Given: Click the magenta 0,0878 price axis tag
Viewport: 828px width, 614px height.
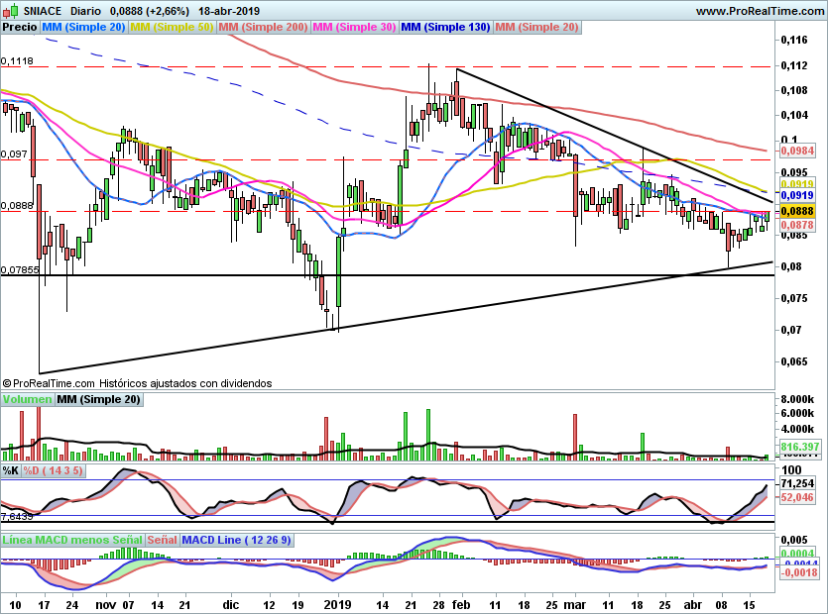Looking at the screenshot, I should pos(797,226).
